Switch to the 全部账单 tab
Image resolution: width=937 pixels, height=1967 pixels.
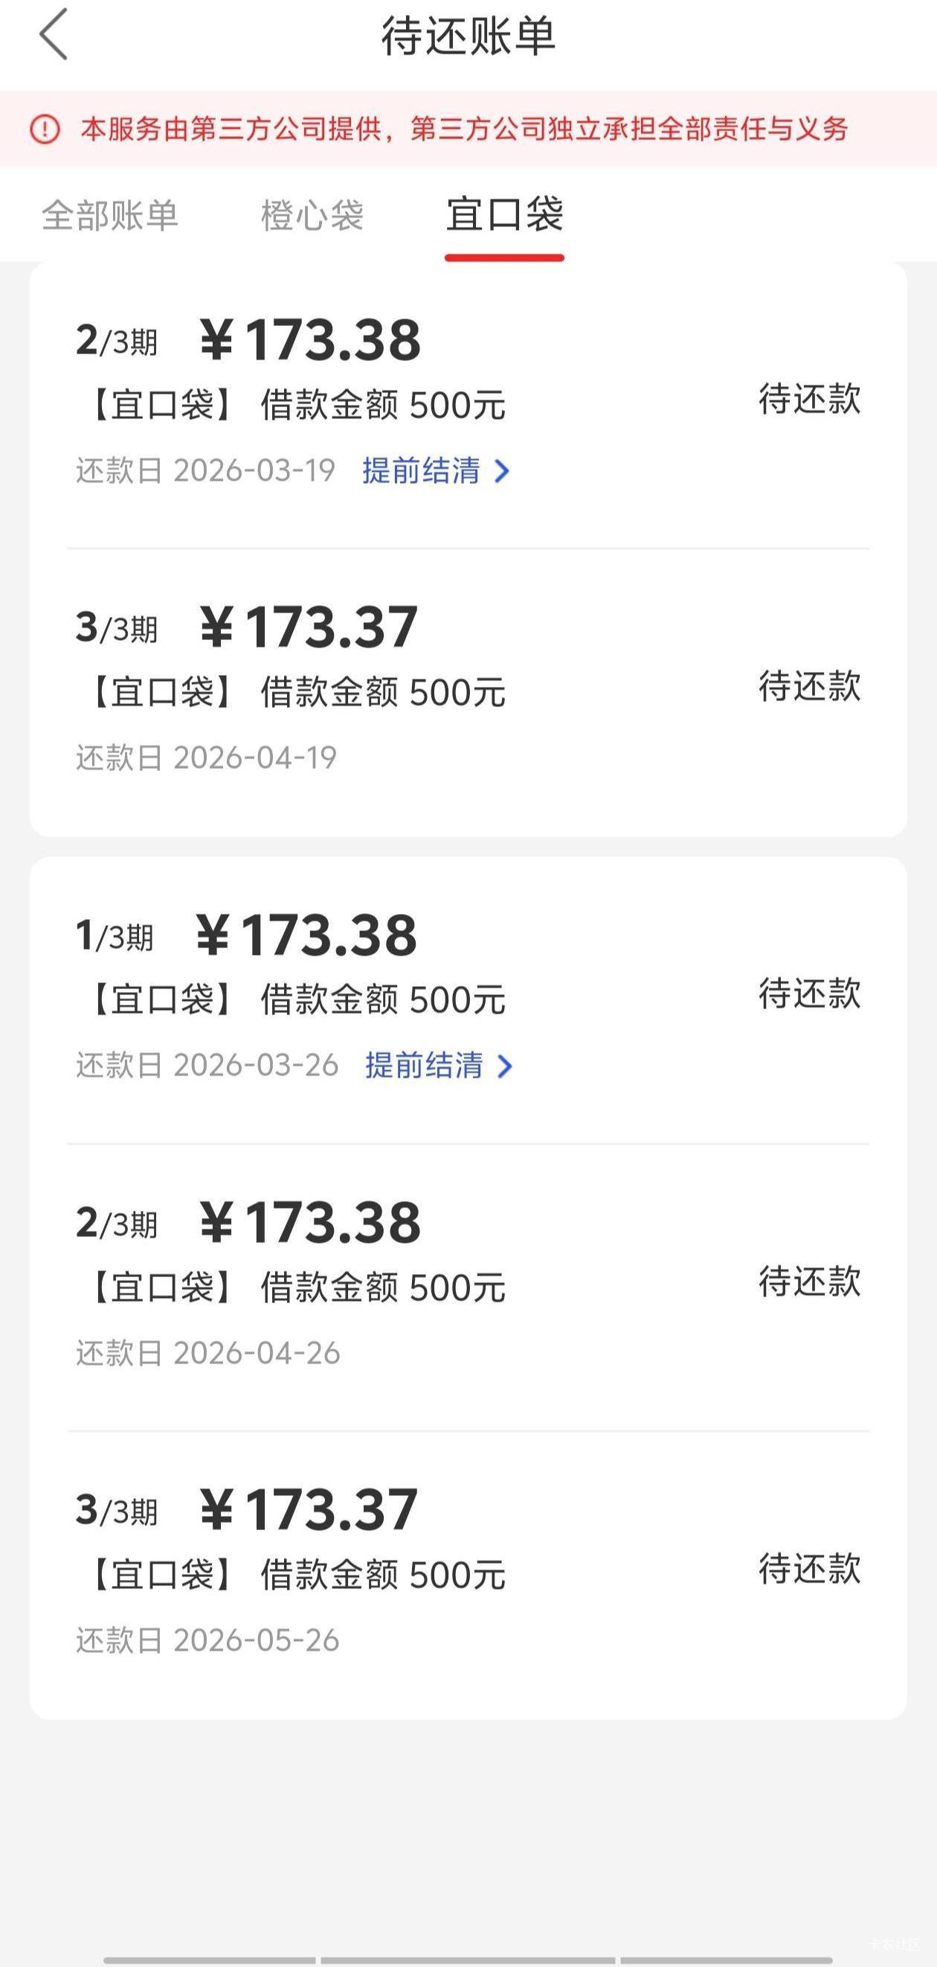click(x=110, y=215)
